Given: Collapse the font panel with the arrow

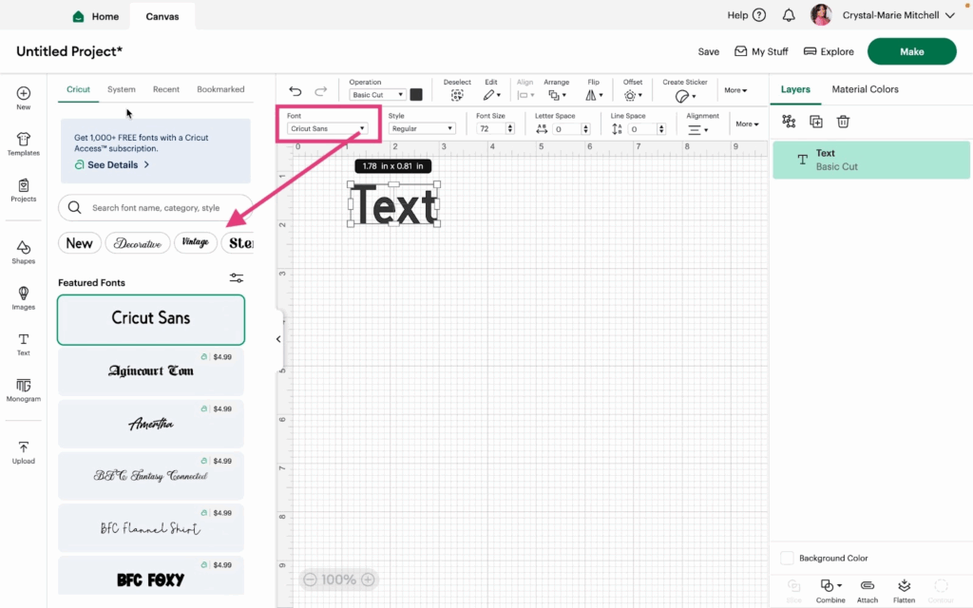Looking at the screenshot, I should click(278, 339).
